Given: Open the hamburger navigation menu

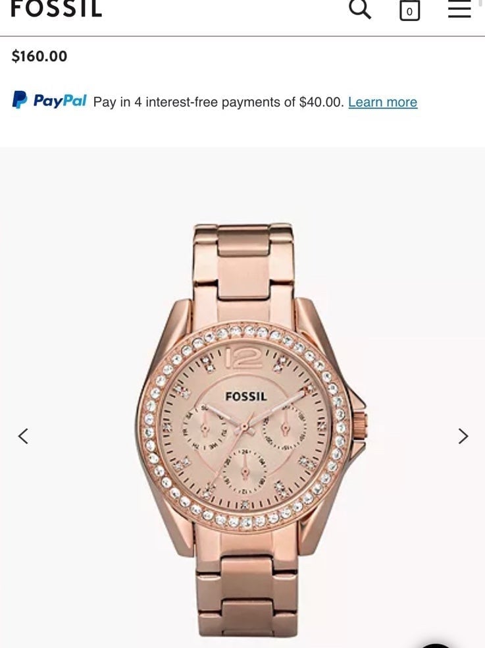Looking at the screenshot, I should 459,9.
